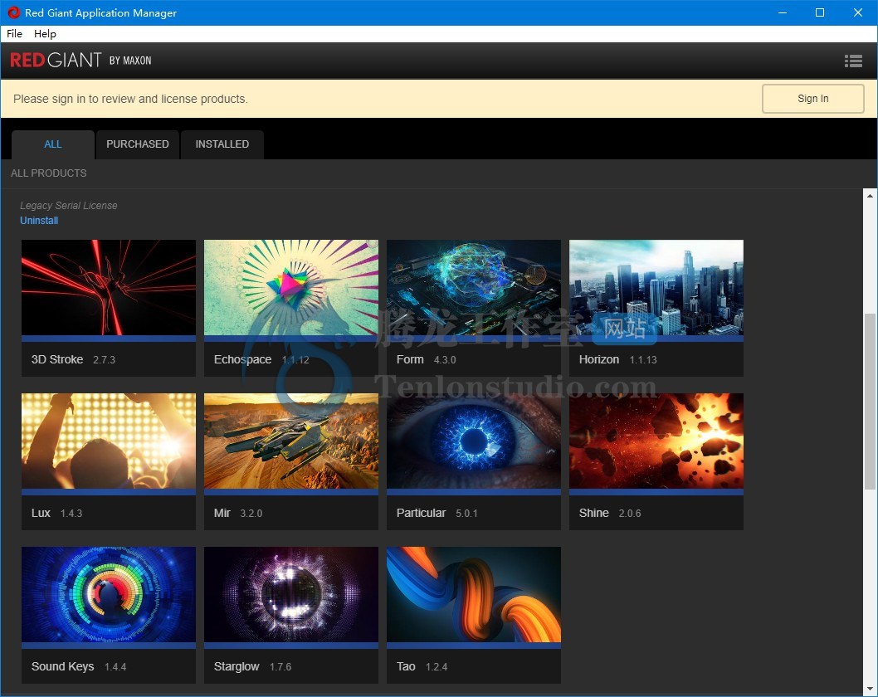The image size is (878, 697).
Task: Select the Lux product thumbnail
Action: (109, 441)
